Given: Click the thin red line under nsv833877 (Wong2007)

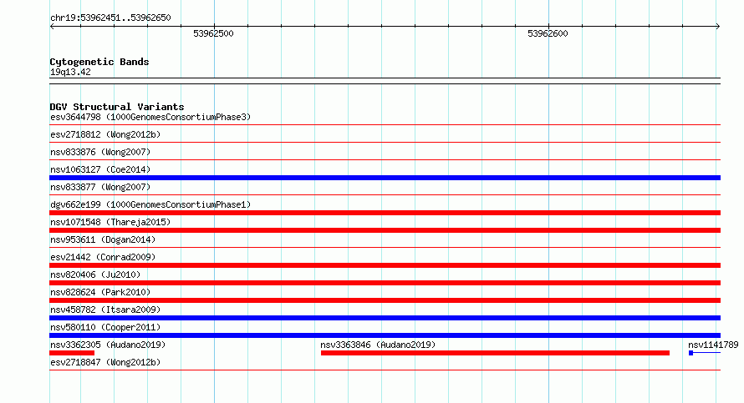Looking at the screenshot, I should pos(385,195).
